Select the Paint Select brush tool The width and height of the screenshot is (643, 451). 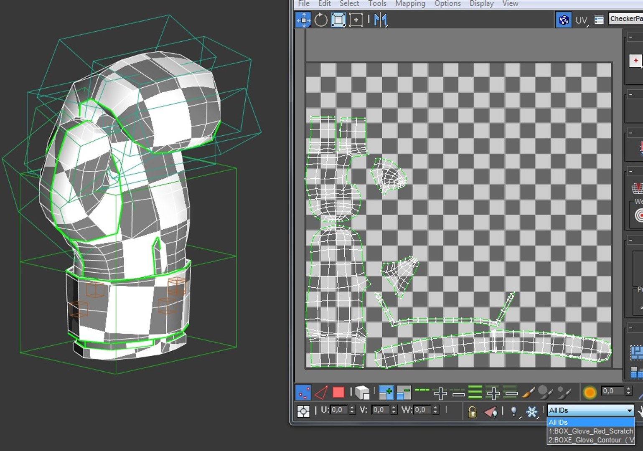pyautogui.click(x=528, y=393)
